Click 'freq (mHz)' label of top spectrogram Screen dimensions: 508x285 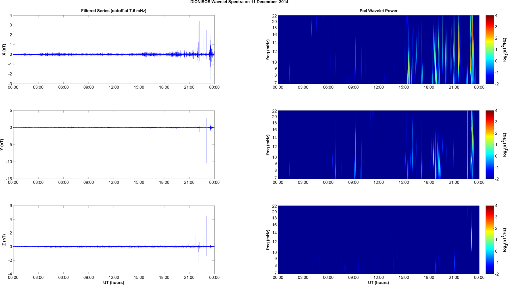click(x=268, y=50)
